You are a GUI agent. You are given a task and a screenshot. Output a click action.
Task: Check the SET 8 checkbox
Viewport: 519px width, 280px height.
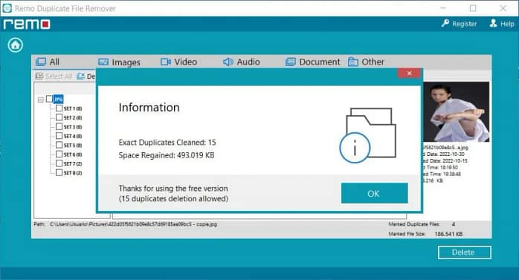(59, 172)
